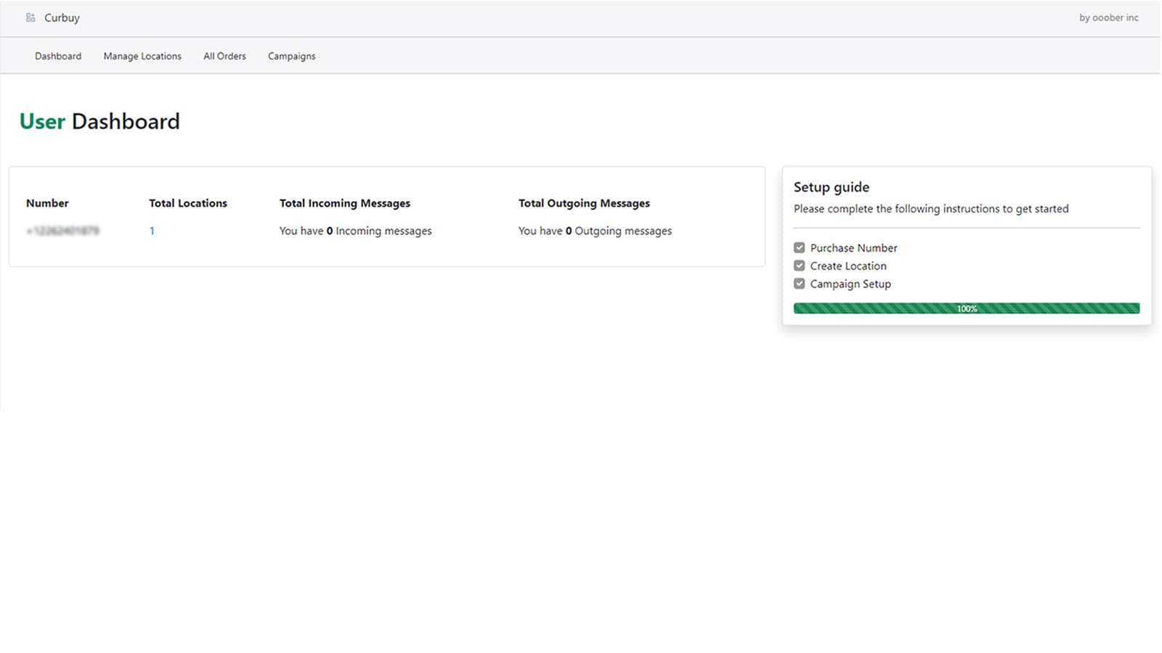
Task: Click the green 100% setup progress bar
Action: point(966,308)
